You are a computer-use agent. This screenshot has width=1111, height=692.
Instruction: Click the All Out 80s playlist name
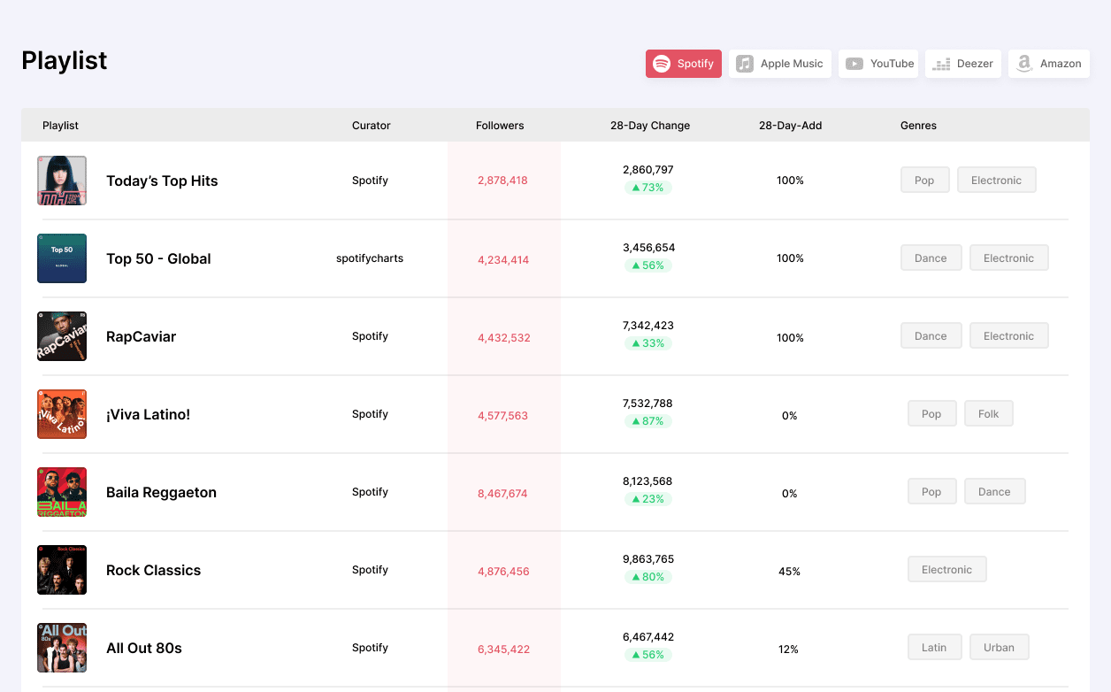pos(144,648)
